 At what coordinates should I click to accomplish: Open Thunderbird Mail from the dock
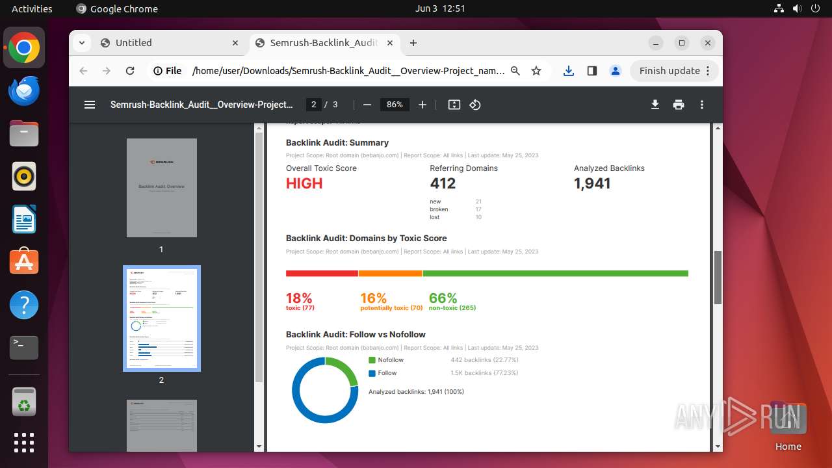(x=24, y=91)
